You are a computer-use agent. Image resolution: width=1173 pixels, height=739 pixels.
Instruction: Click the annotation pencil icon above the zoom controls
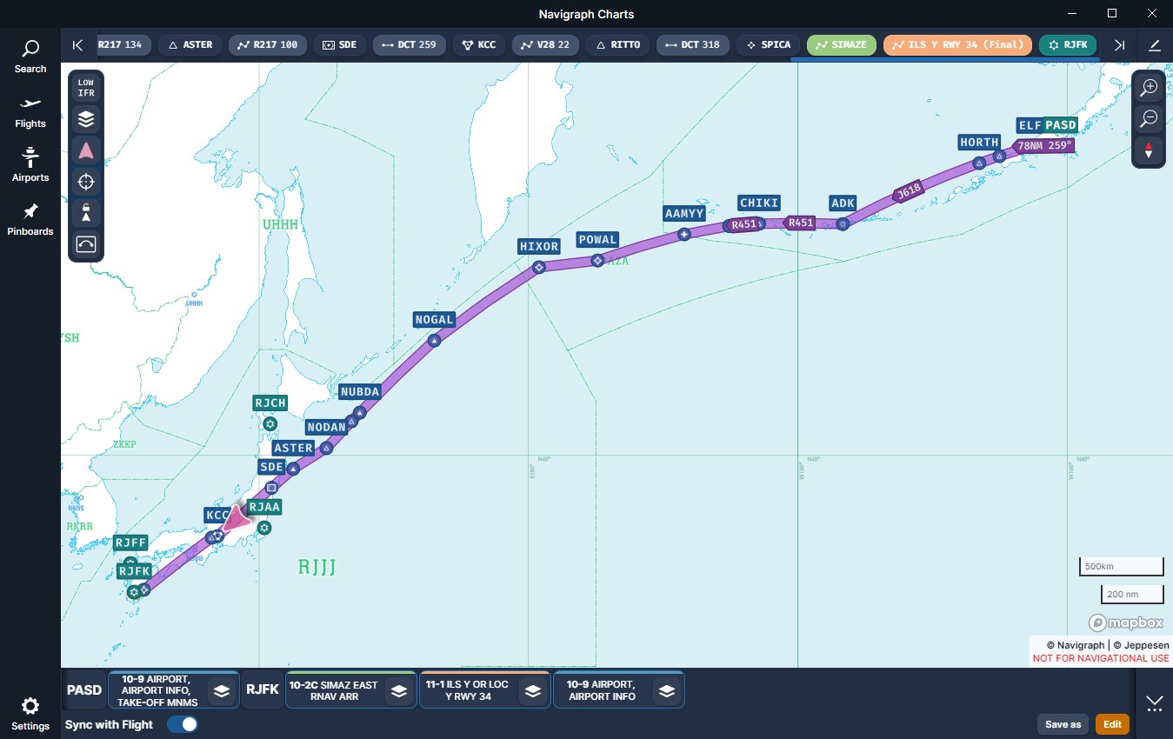pos(1155,45)
